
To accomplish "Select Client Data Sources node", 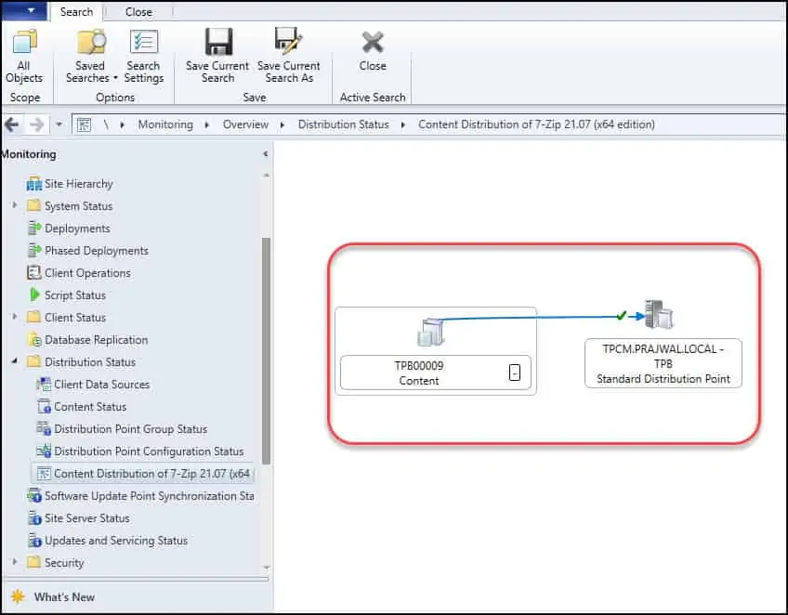I will (101, 385).
